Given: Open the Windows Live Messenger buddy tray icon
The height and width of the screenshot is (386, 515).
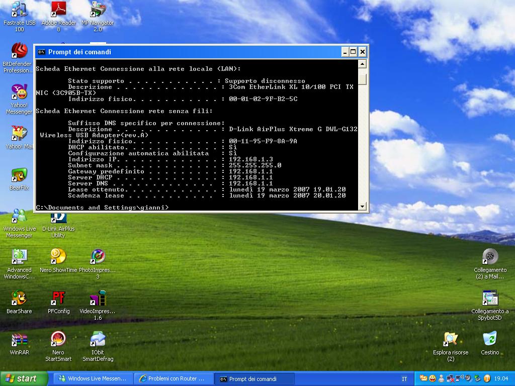Looking at the screenshot, I should coord(442,378).
